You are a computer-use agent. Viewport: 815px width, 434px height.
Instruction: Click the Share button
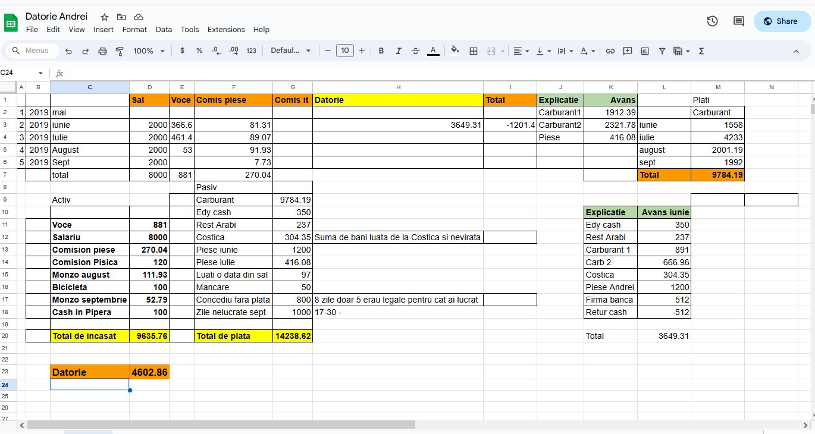781,21
